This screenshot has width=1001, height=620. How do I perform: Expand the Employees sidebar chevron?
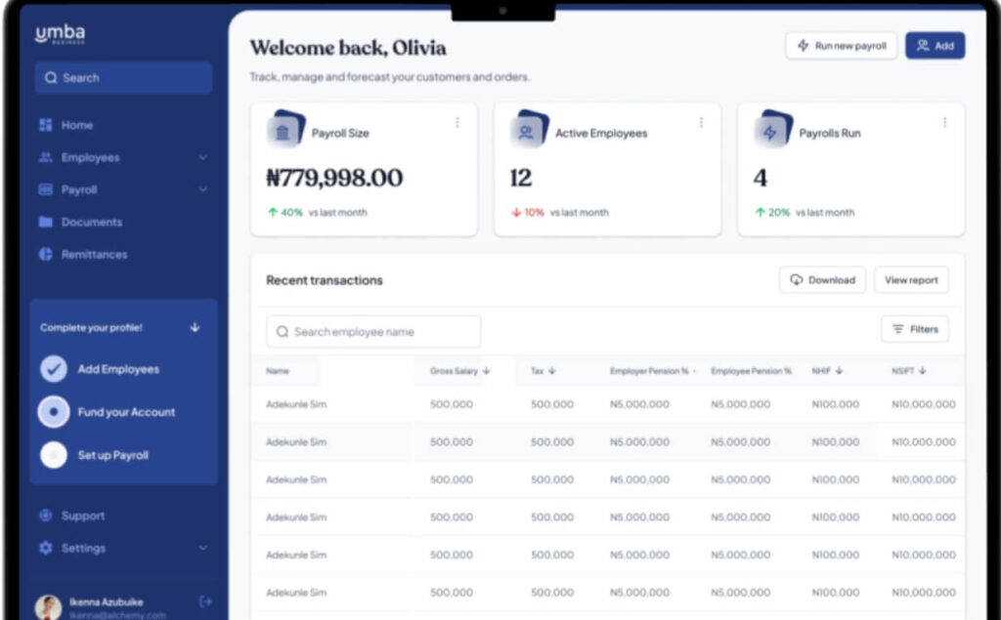pos(202,157)
